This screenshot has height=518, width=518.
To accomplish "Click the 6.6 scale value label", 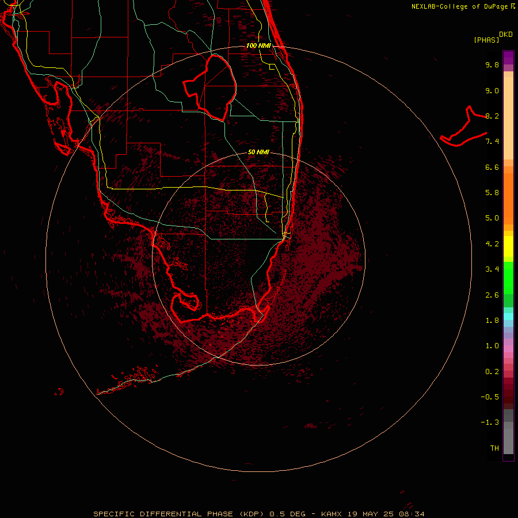I will (492, 167).
